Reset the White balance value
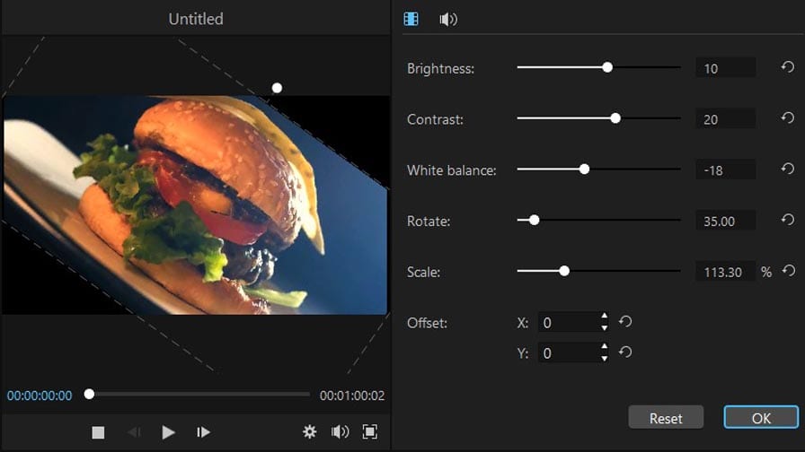 (788, 169)
